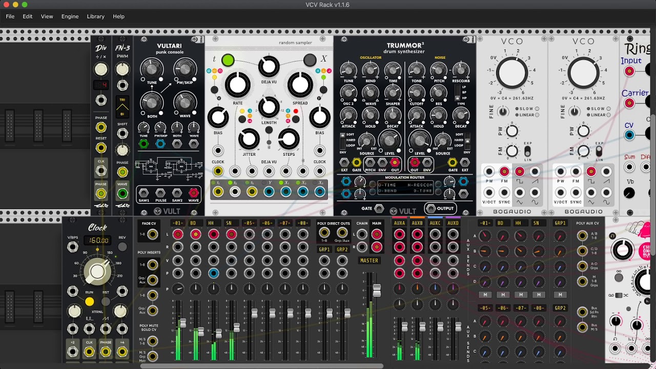Viewport: 656px width, 369px height.
Task: Click the big frequency knob on first VCO
Action: (x=511, y=73)
